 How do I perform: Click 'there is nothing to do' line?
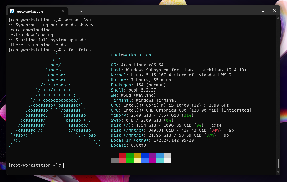click(x=38, y=45)
